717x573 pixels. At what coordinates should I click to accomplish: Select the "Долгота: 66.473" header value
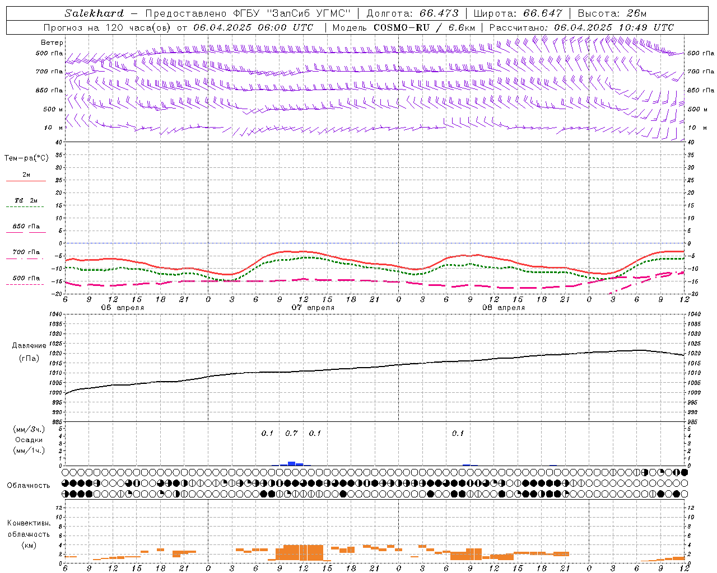(x=412, y=13)
